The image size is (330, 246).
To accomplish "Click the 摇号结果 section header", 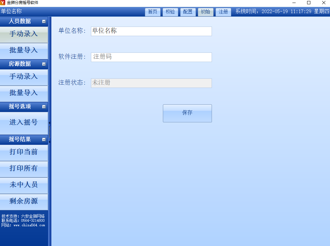I will click(24, 139).
